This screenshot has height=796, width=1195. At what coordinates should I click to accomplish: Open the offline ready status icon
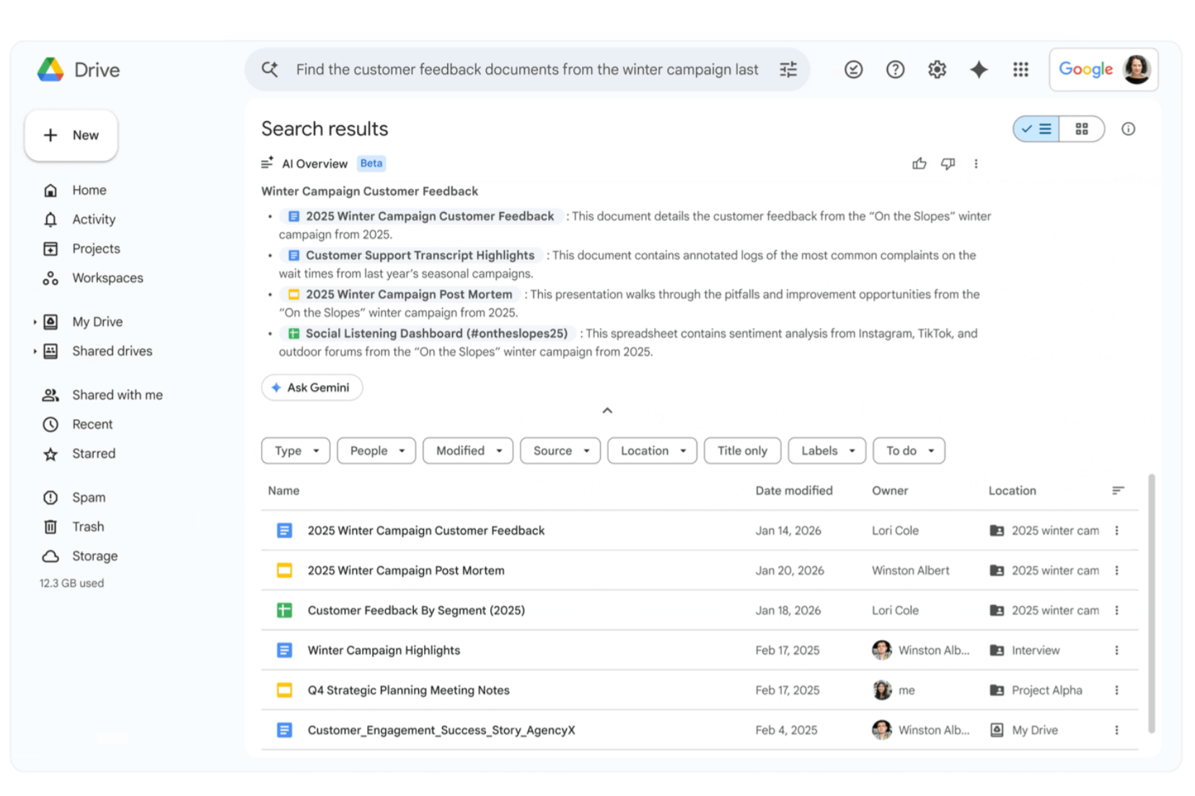click(x=853, y=69)
